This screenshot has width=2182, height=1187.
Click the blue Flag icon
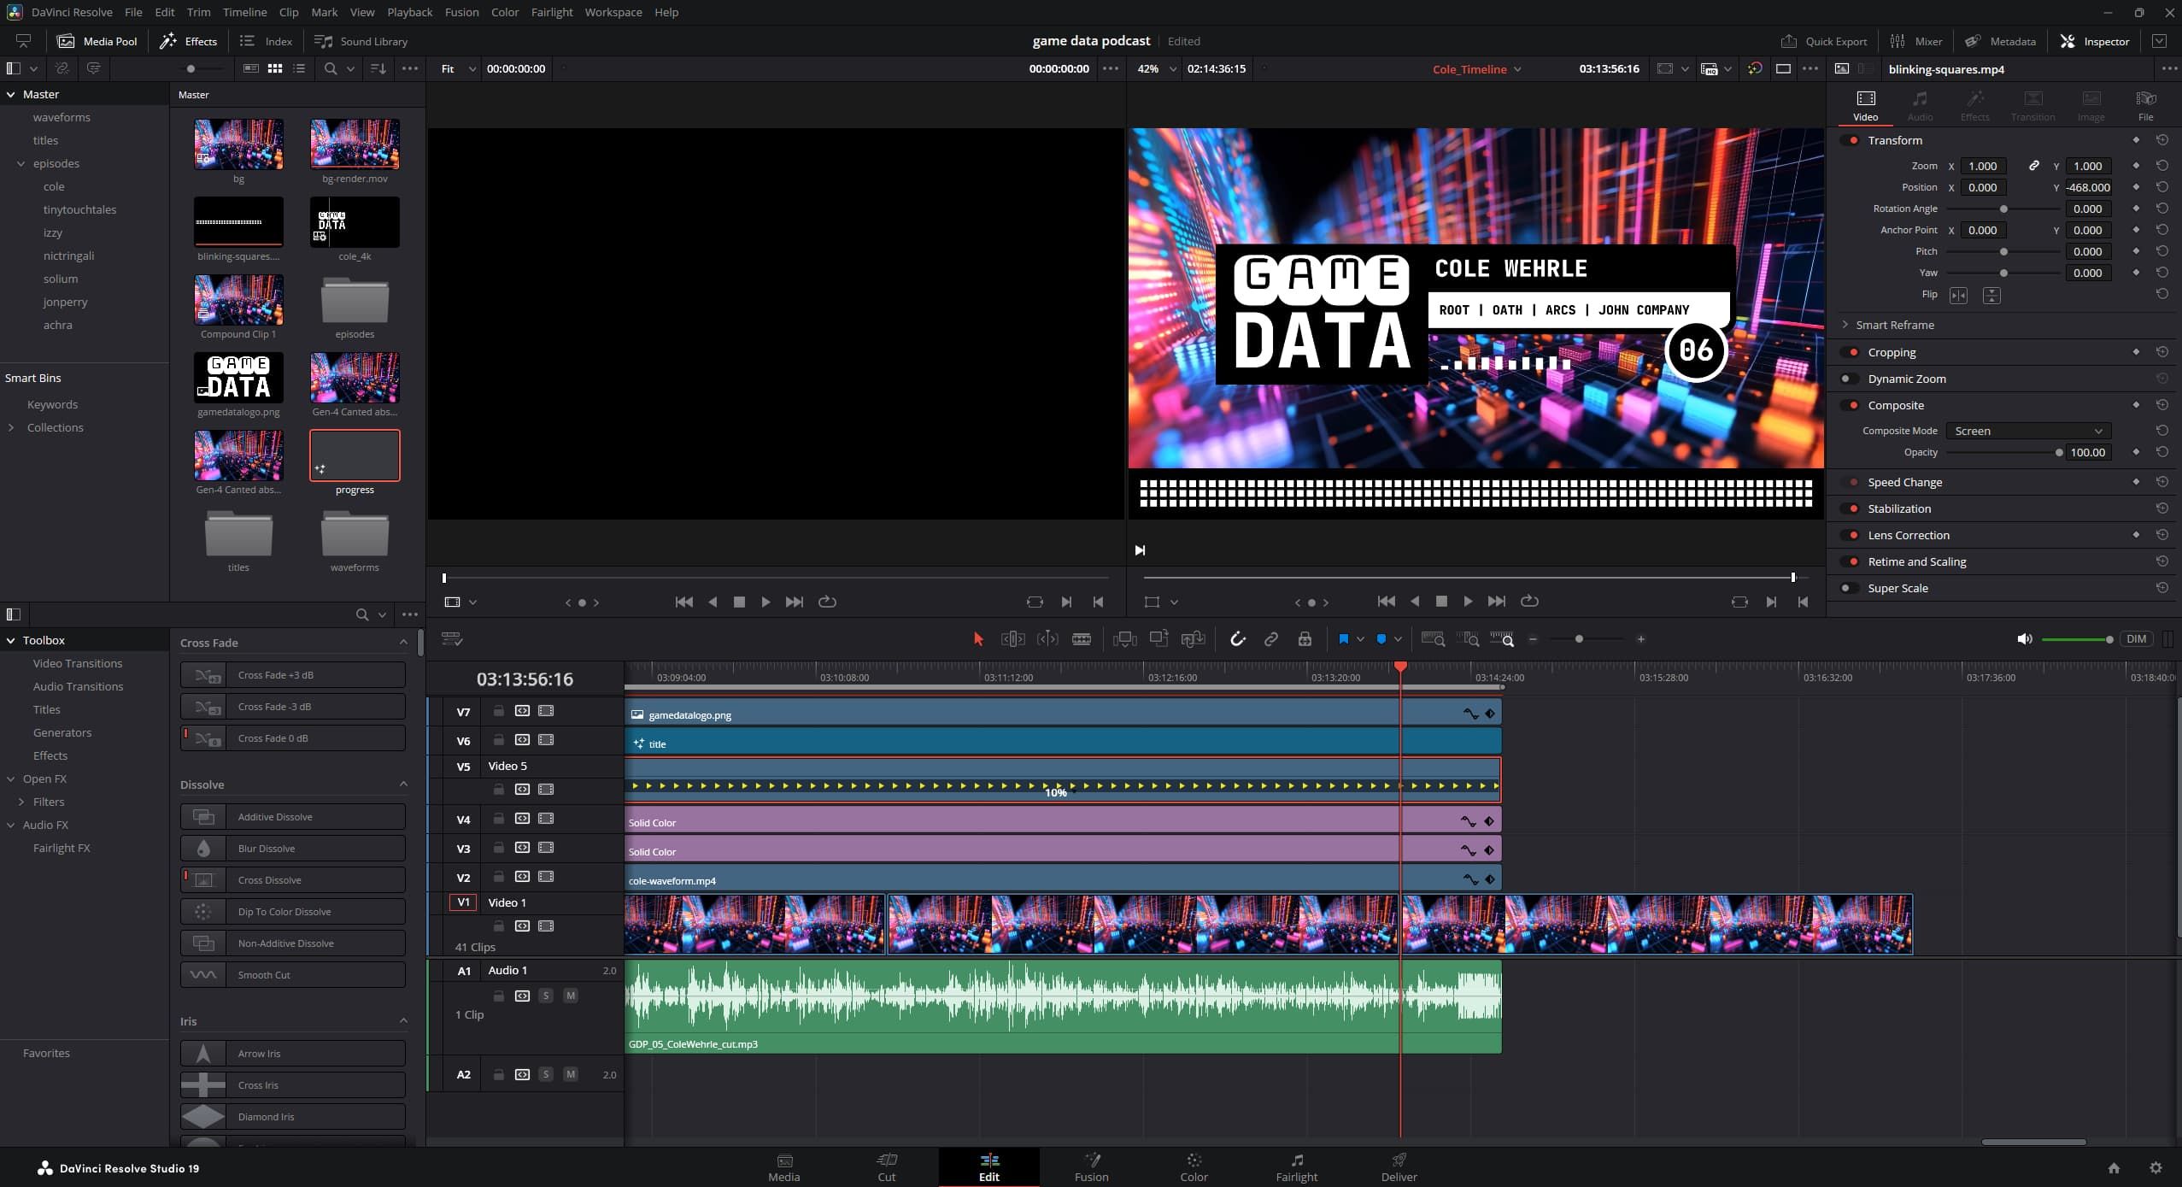click(x=1343, y=639)
